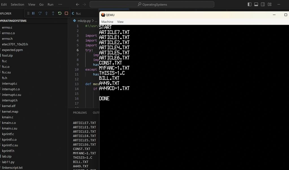Expand the mkzip.py breadcrumb path
This screenshot has height=170, width=289.
point(84,21)
